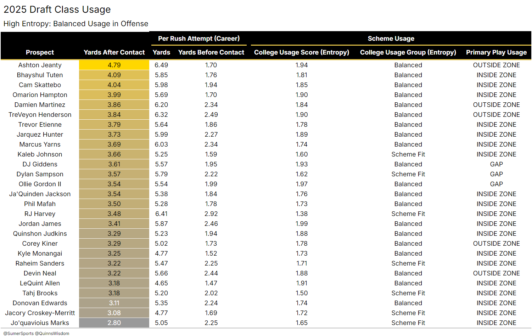
Task: Click Dylan Sampson's Scheme Fit group cell
Action: click(408, 174)
